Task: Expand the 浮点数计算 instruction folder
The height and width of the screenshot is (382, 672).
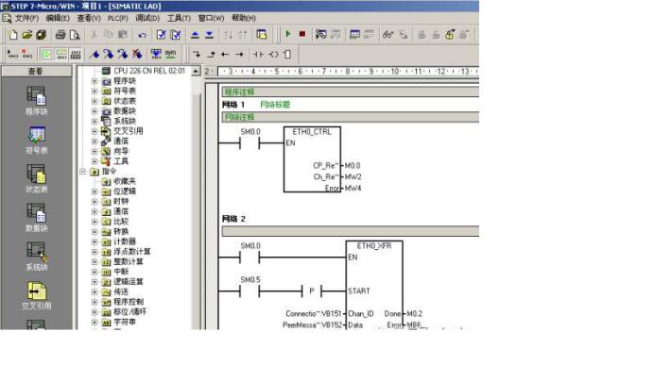Action: (x=95, y=252)
